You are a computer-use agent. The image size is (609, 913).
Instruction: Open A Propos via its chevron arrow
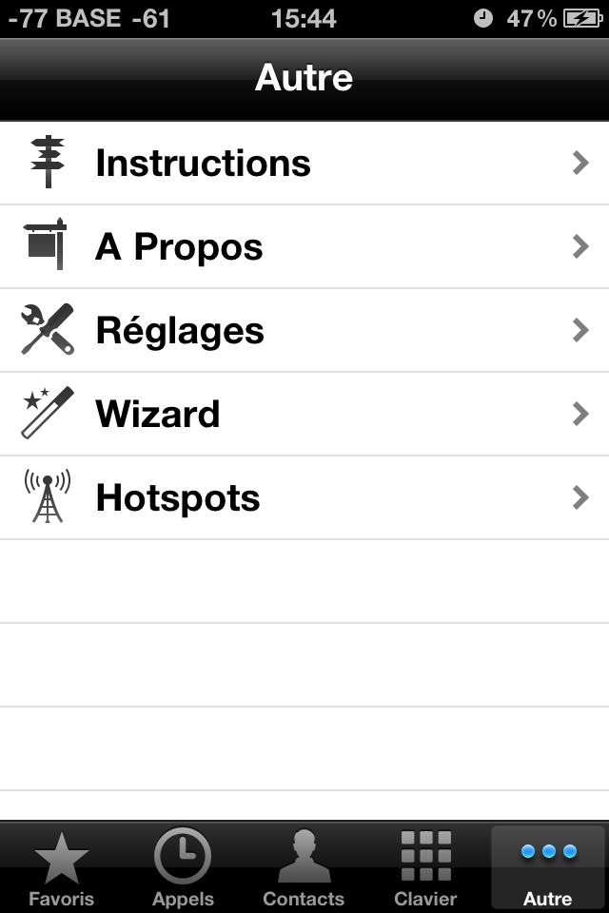(x=580, y=247)
